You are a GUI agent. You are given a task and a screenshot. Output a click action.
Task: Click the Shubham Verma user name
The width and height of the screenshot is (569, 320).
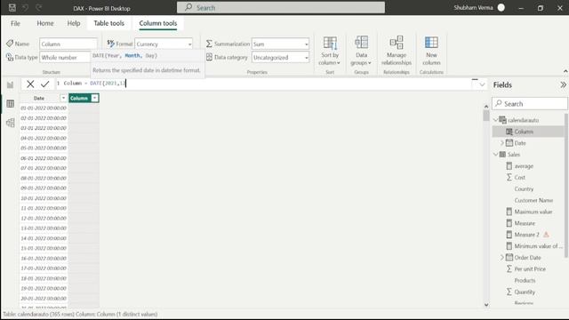473,8
